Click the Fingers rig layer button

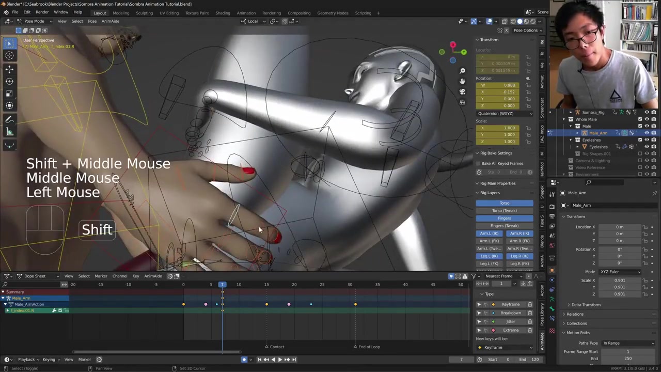coord(505,218)
